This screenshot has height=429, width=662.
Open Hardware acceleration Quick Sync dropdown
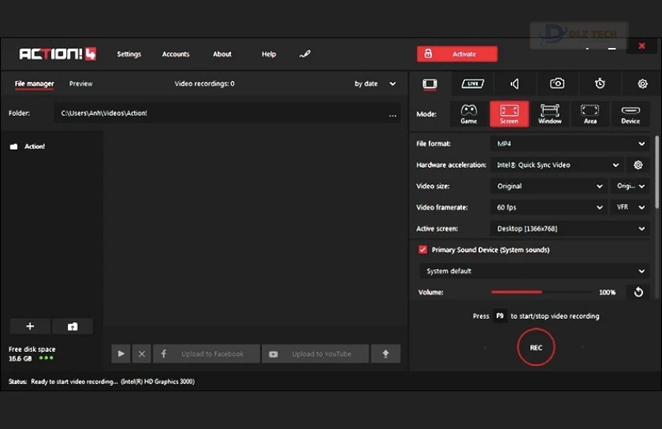click(x=558, y=165)
